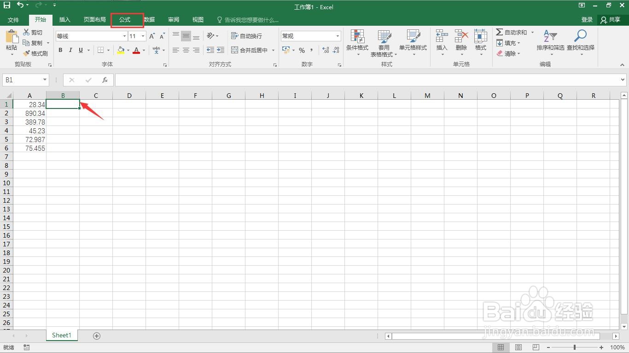The width and height of the screenshot is (629, 353).
Task: Click 登录 sign in
Action: 587,20
